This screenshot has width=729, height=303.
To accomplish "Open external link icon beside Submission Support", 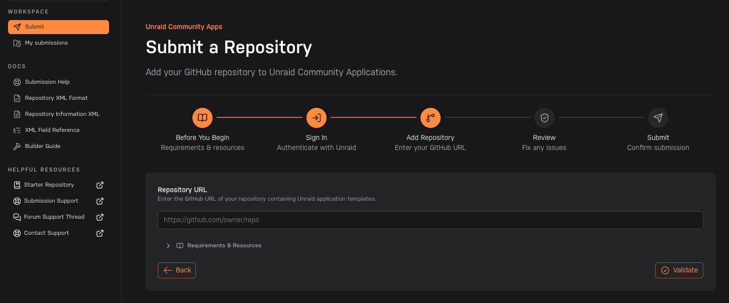I will 100,201.
